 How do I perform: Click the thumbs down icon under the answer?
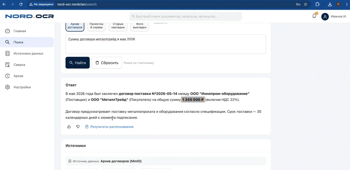[x=78, y=127]
